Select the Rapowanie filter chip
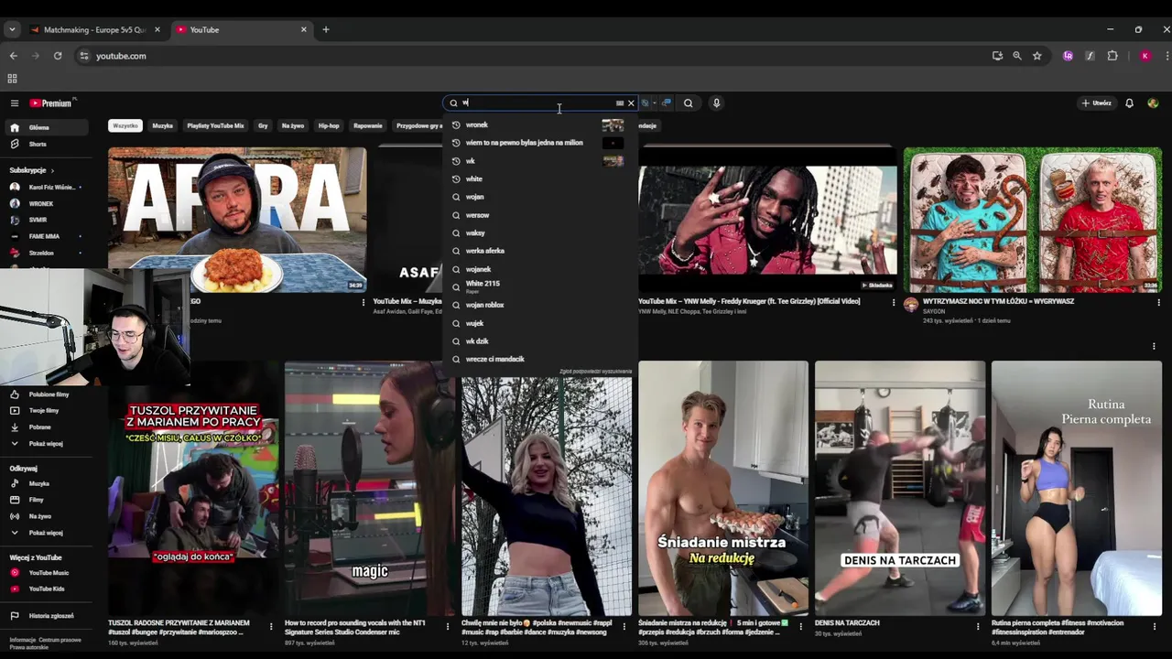Image resolution: width=1172 pixels, height=659 pixels. (368, 125)
